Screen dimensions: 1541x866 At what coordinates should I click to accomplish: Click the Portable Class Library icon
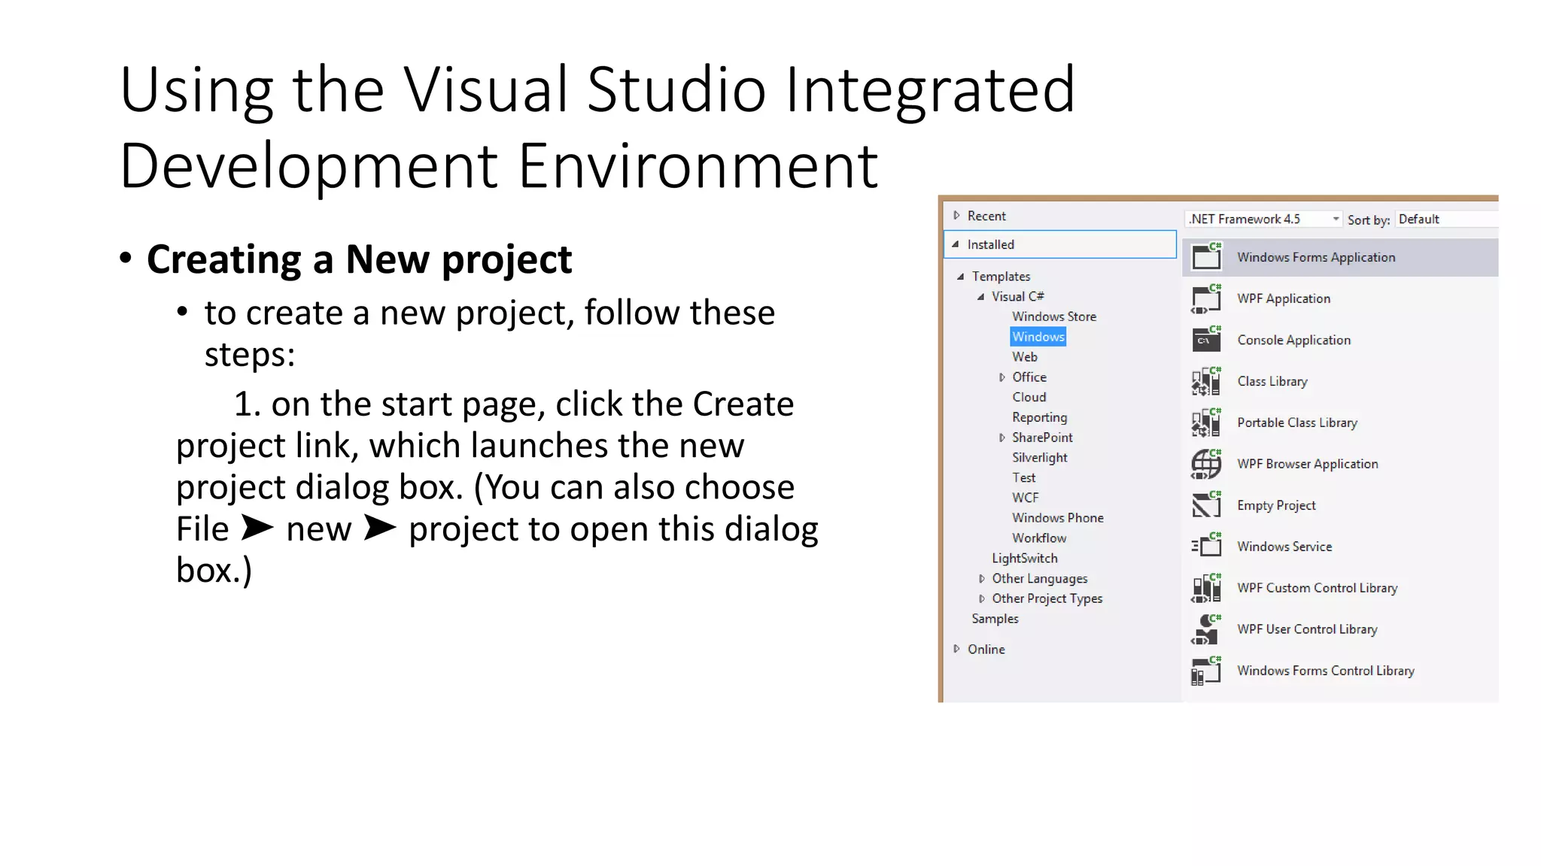[x=1206, y=422]
